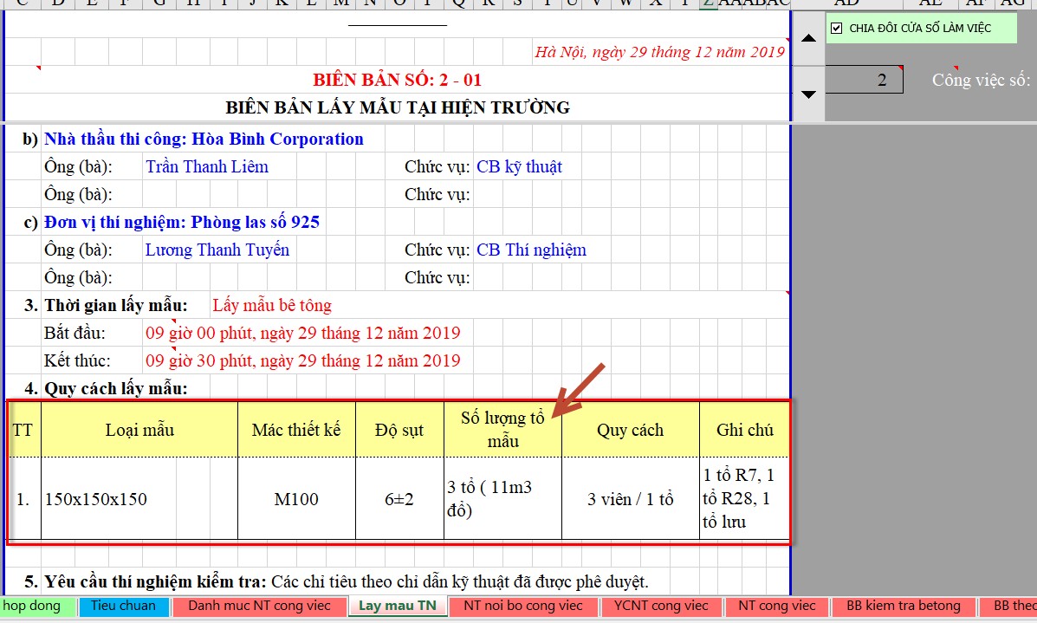Click the 6±2 slump value cell
Image resolution: width=1037 pixels, height=623 pixels.
click(399, 499)
